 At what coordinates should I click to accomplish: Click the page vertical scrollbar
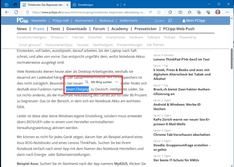tap(231, 55)
